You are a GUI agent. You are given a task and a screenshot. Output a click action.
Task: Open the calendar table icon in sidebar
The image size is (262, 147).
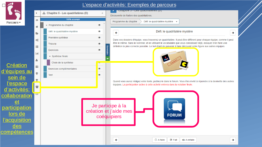37,94
